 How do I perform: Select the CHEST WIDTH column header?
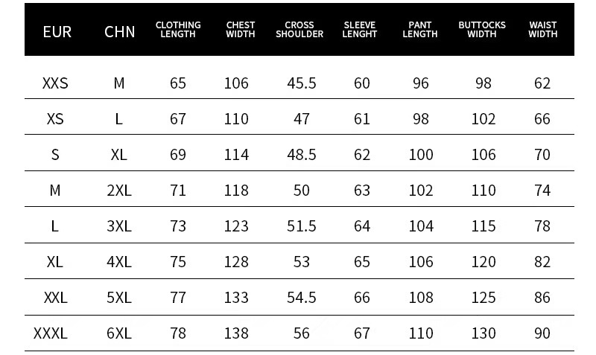[x=241, y=30]
